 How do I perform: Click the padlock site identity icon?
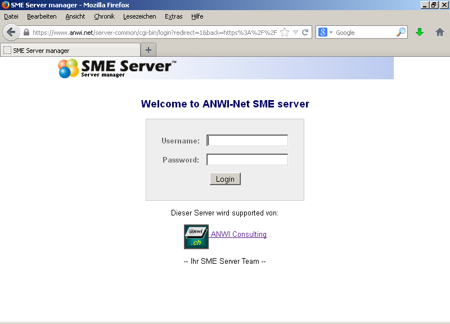(x=26, y=32)
